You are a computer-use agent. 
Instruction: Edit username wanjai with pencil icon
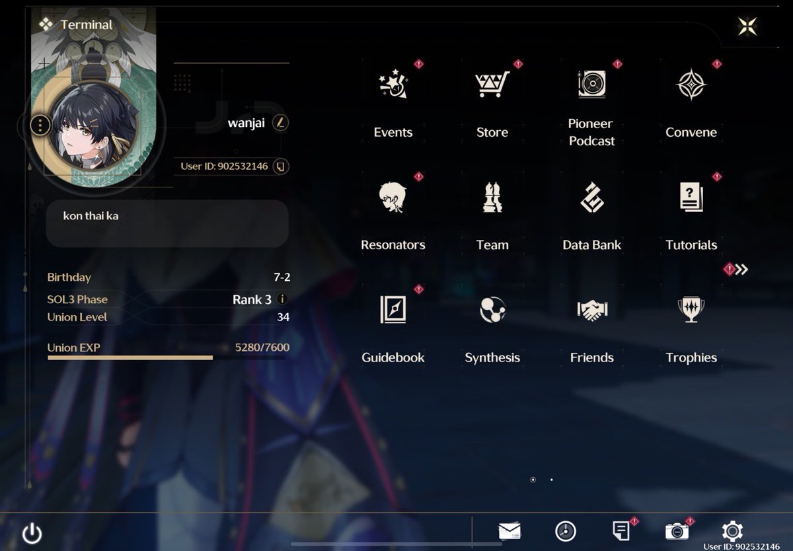(x=281, y=123)
